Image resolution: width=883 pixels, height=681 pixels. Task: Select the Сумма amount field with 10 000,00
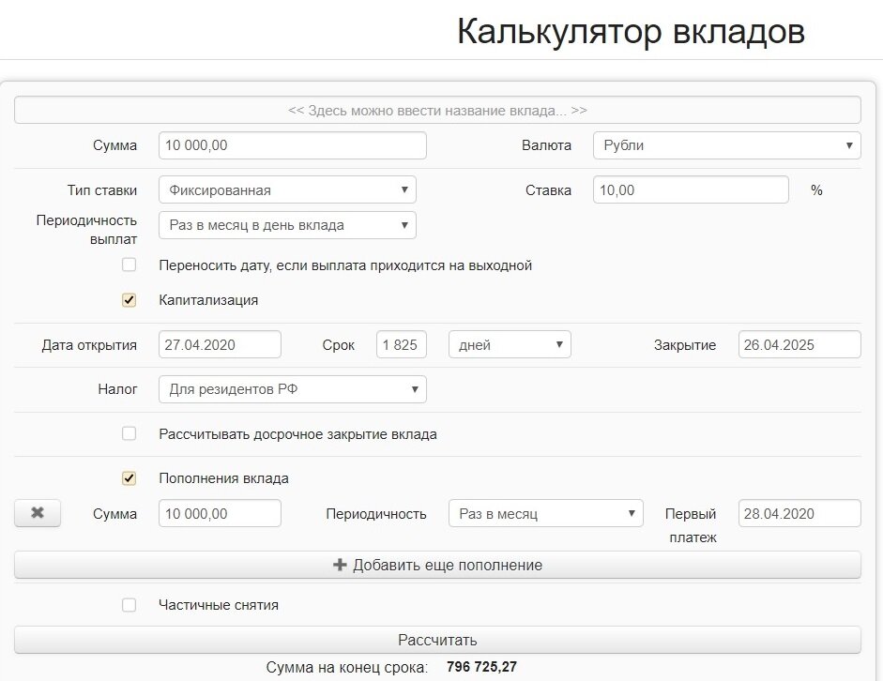click(x=290, y=145)
